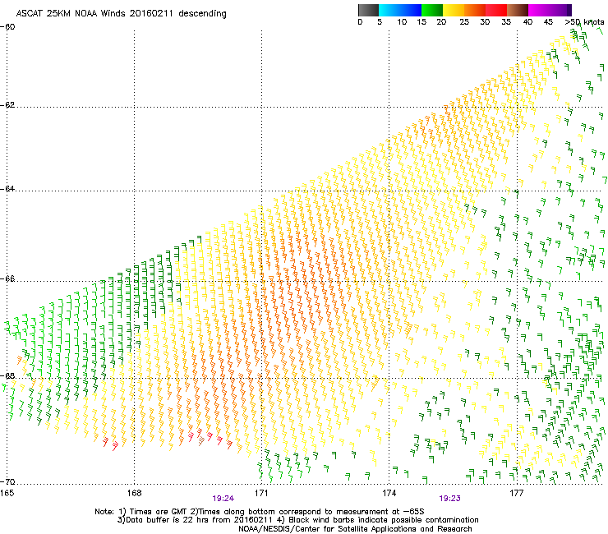Select the yellow 20–25 knots legend segment
608x534 pixels.
click(x=454, y=10)
